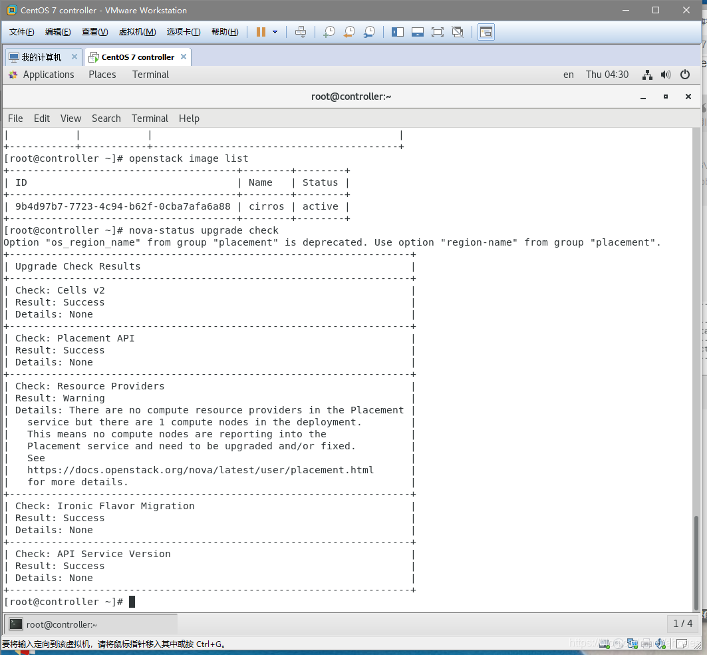Screen dimensions: 707x655
Task: Select the CentOS 7 controller tab
Action: (x=138, y=57)
